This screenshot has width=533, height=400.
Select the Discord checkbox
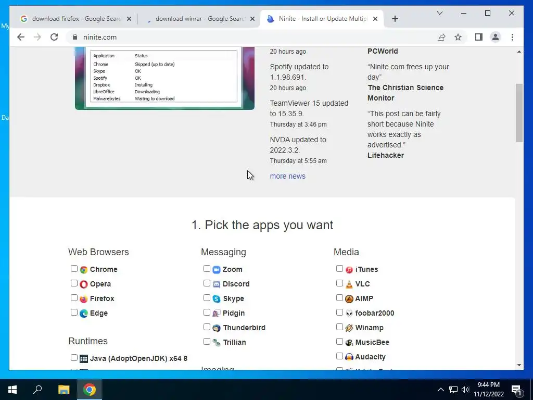point(207,283)
